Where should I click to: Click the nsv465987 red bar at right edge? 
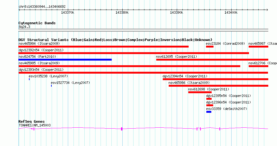[x=258, y=47]
